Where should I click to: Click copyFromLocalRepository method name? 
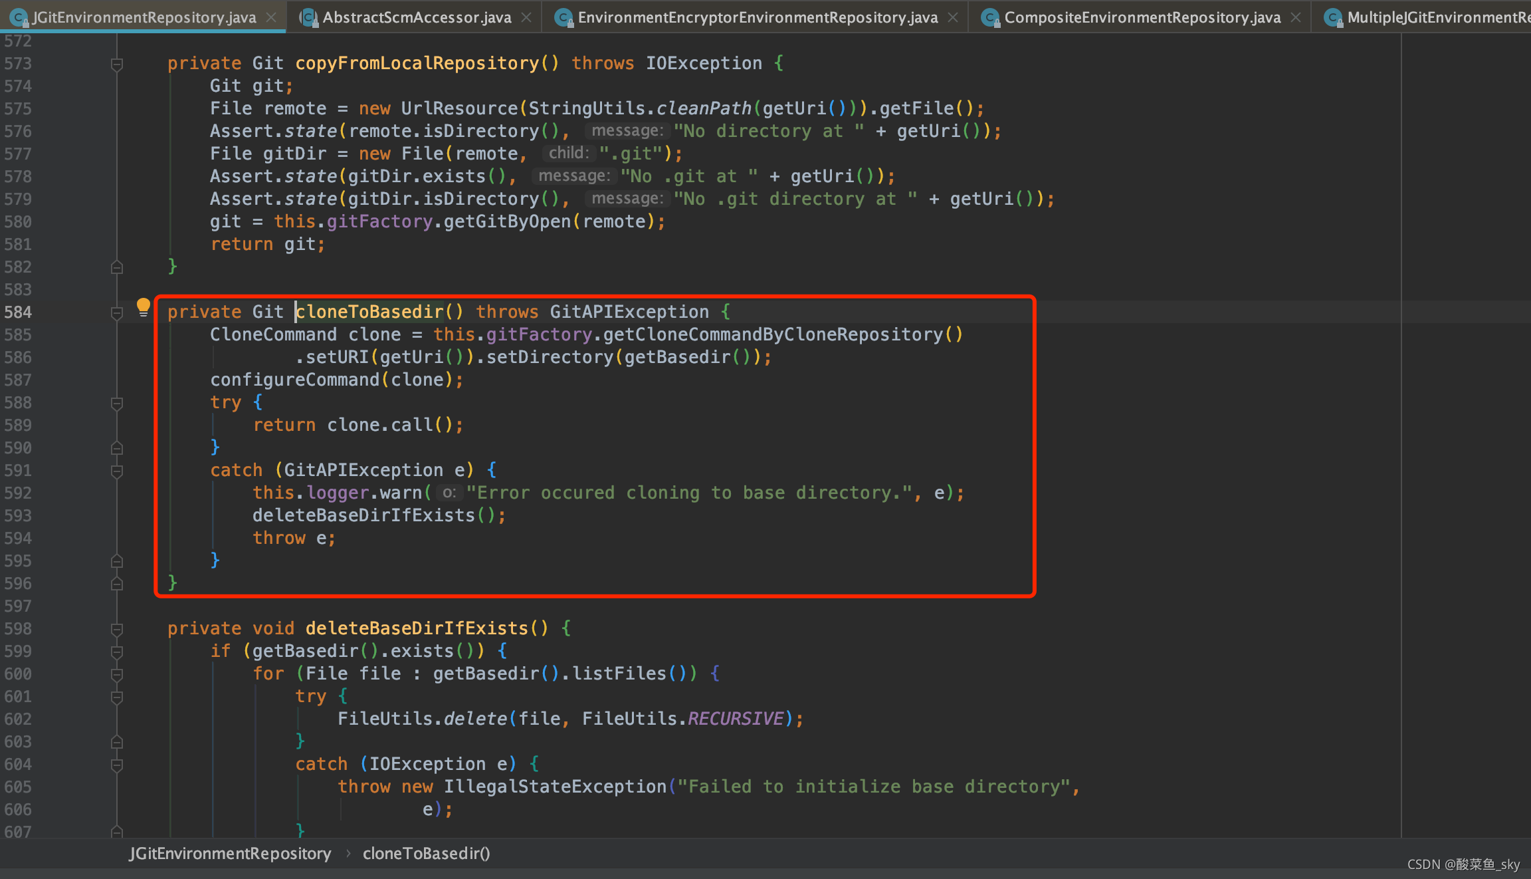click(x=417, y=63)
